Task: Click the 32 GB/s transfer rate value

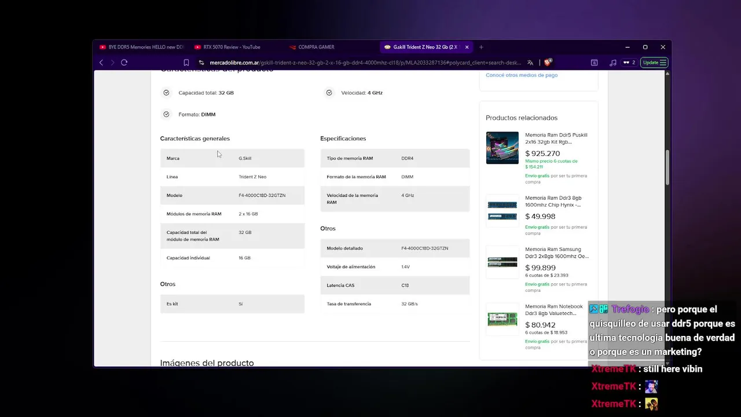Action: pyautogui.click(x=409, y=304)
